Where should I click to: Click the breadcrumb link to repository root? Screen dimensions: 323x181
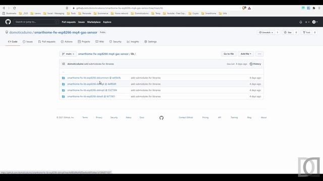pyautogui.click(x=103, y=54)
